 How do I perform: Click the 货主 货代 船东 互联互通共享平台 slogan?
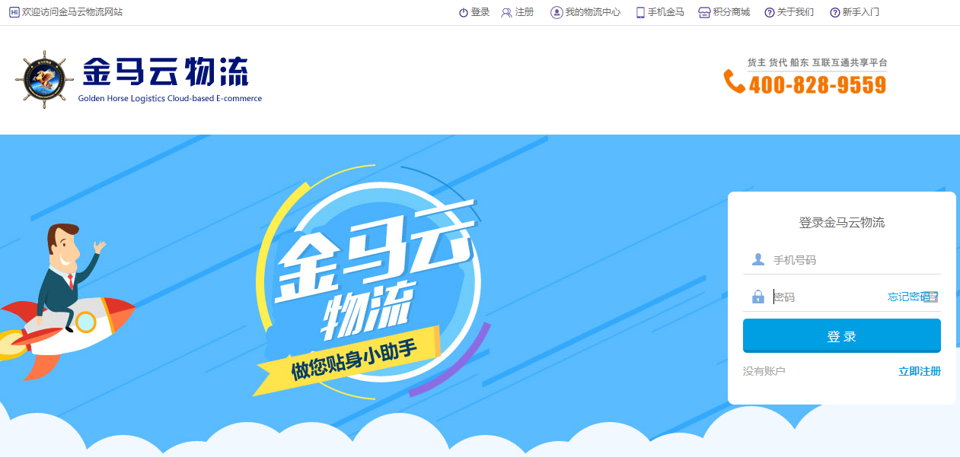pyautogui.click(x=817, y=62)
